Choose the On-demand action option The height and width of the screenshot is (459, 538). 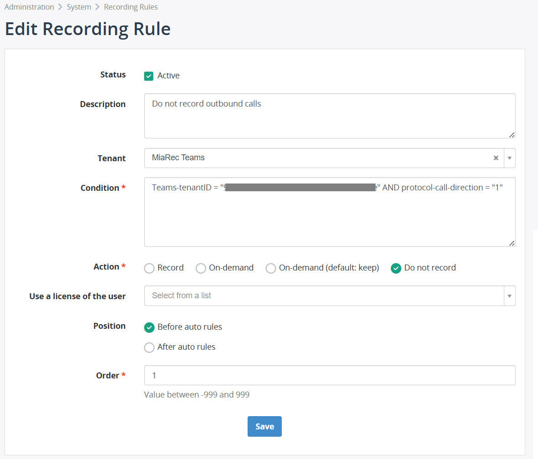tap(201, 268)
